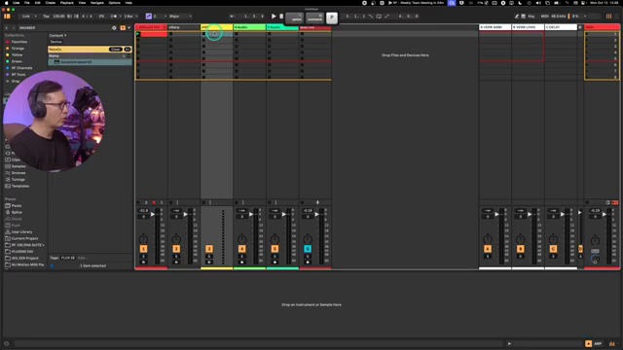Select track 4 Audio header
This screenshot has width=623, height=350.
pos(249,27)
